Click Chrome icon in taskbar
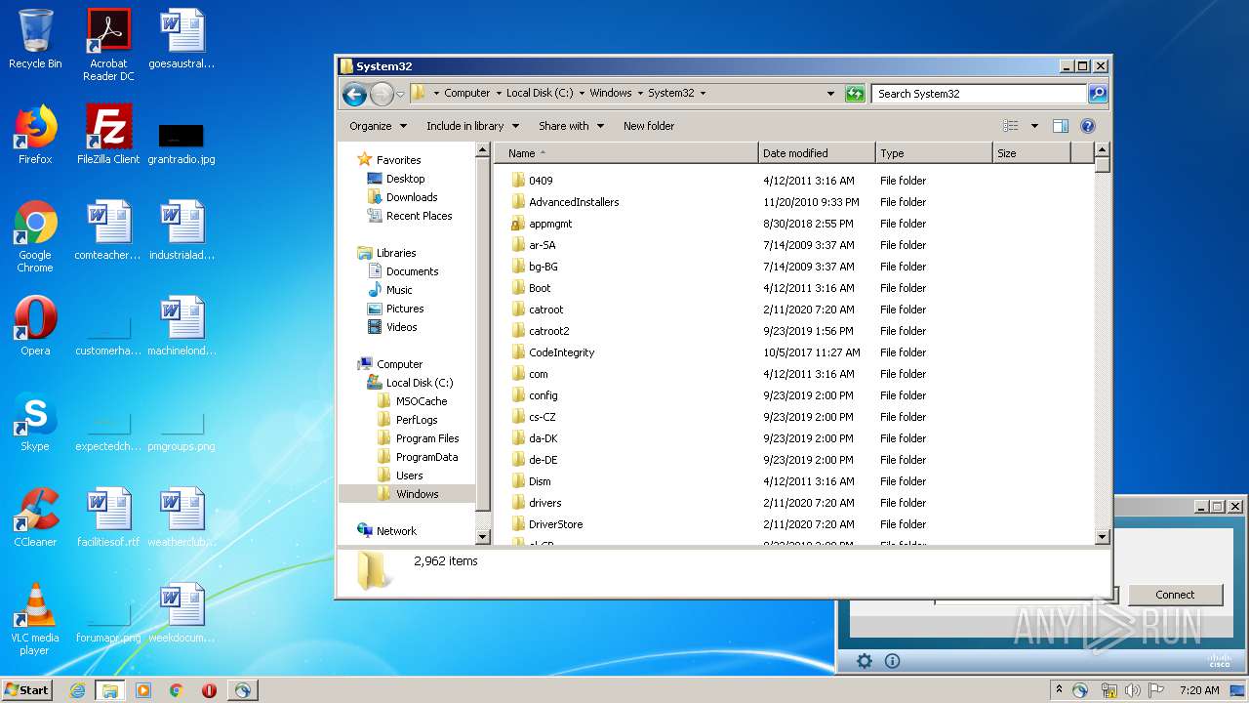The height and width of the screenshot is (703, 1249). (x=177, y=690)
